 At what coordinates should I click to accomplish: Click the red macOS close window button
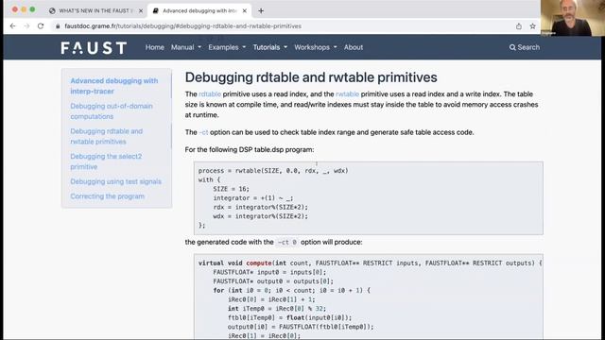(x=15, y=9)
